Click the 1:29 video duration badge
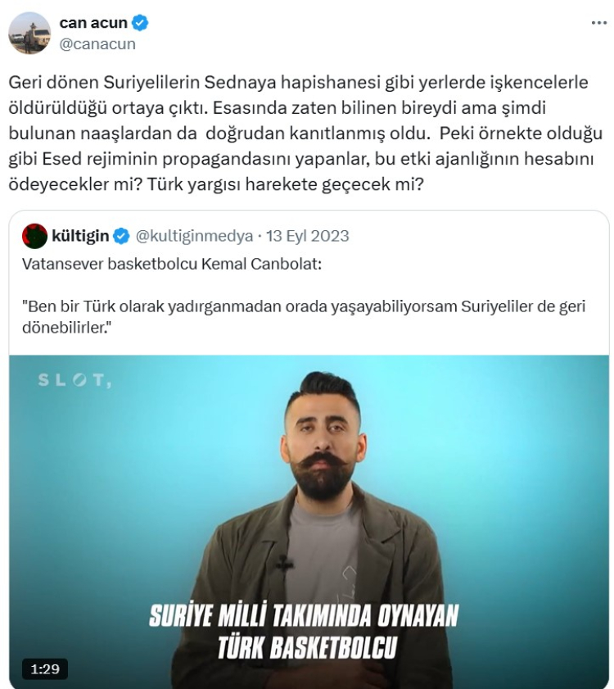Image resolution: width=614 pixels, height=689 pixels. [x=45, y=669]
